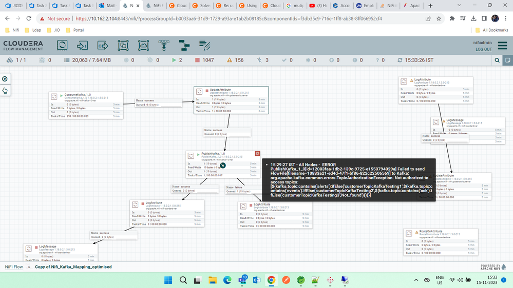
Task: Toggle the bookmark star for this page
Action: (439, 18)
